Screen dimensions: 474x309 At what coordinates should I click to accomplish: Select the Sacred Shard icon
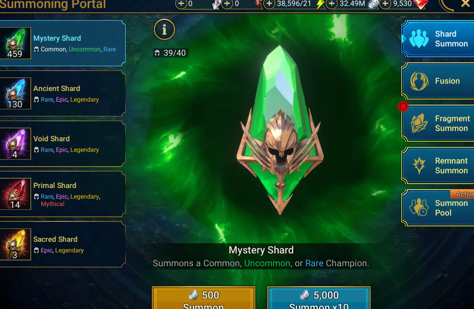(x=16, y=244)
